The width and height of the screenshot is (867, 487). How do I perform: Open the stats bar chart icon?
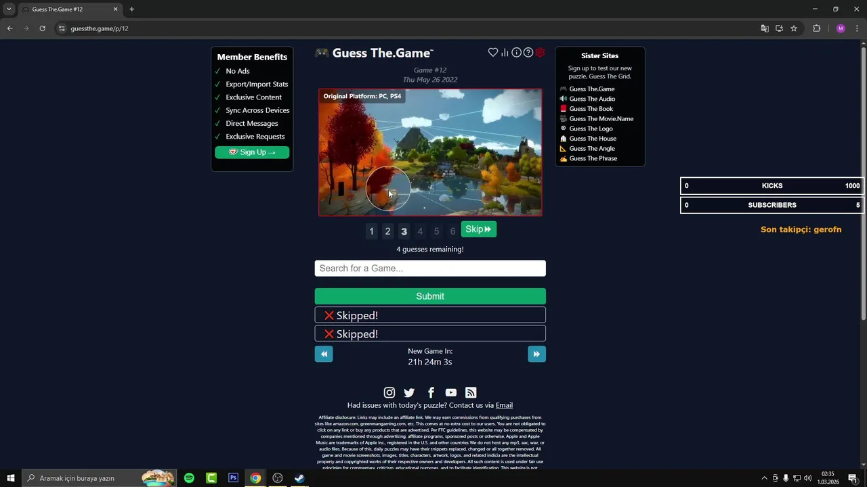[505, 53]
